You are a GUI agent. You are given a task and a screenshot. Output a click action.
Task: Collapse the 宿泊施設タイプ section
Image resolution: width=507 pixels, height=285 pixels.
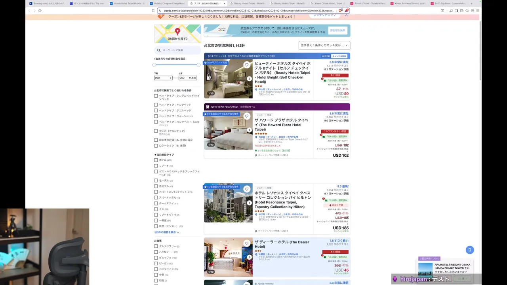(x=164, y=155)
